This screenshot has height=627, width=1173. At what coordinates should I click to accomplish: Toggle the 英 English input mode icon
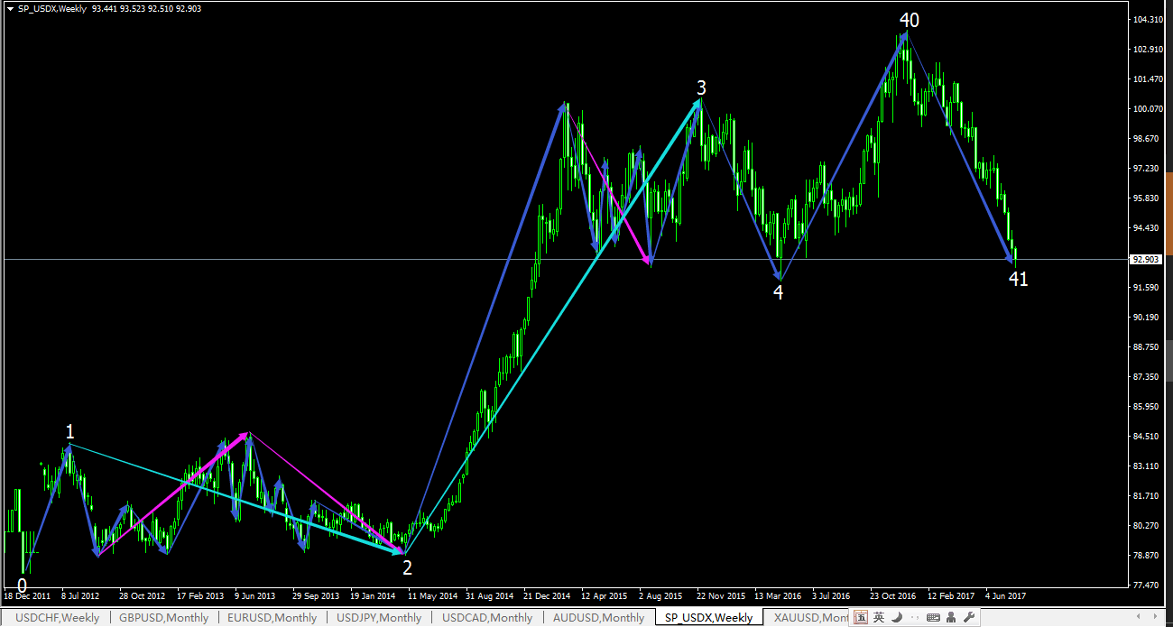click(x=879, y=617)
